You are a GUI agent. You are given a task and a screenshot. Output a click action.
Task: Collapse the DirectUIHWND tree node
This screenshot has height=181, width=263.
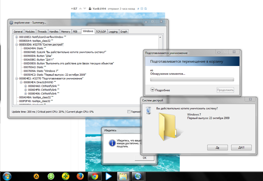click(x=21, y=82)
